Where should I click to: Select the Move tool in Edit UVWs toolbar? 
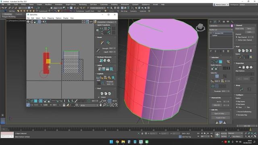pyautogui.click(x=28, y=22)
